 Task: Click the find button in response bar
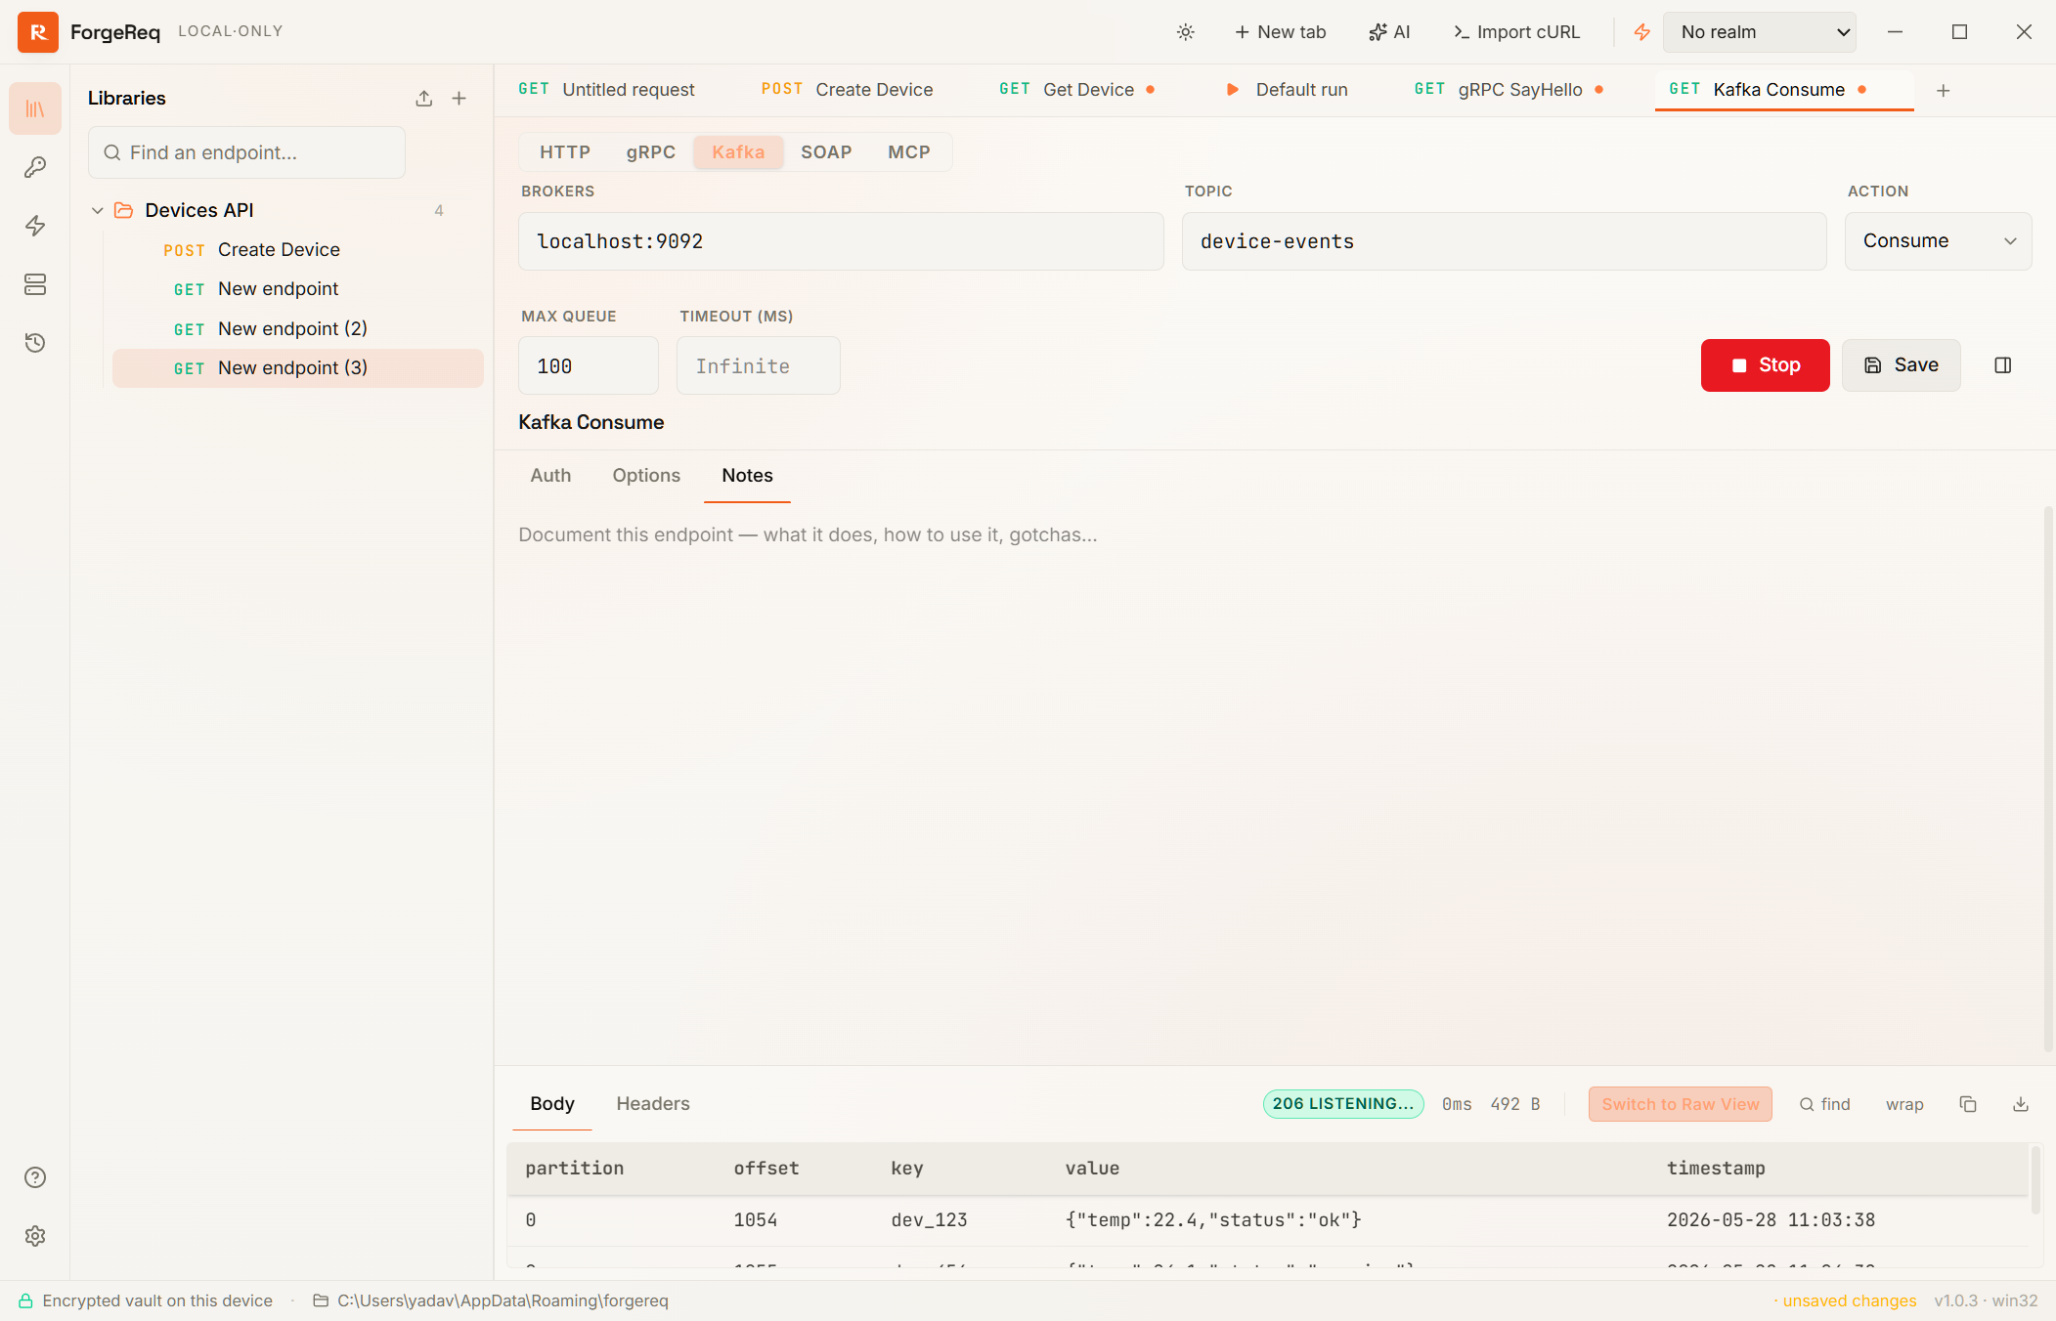[x=1824, y=1104]
